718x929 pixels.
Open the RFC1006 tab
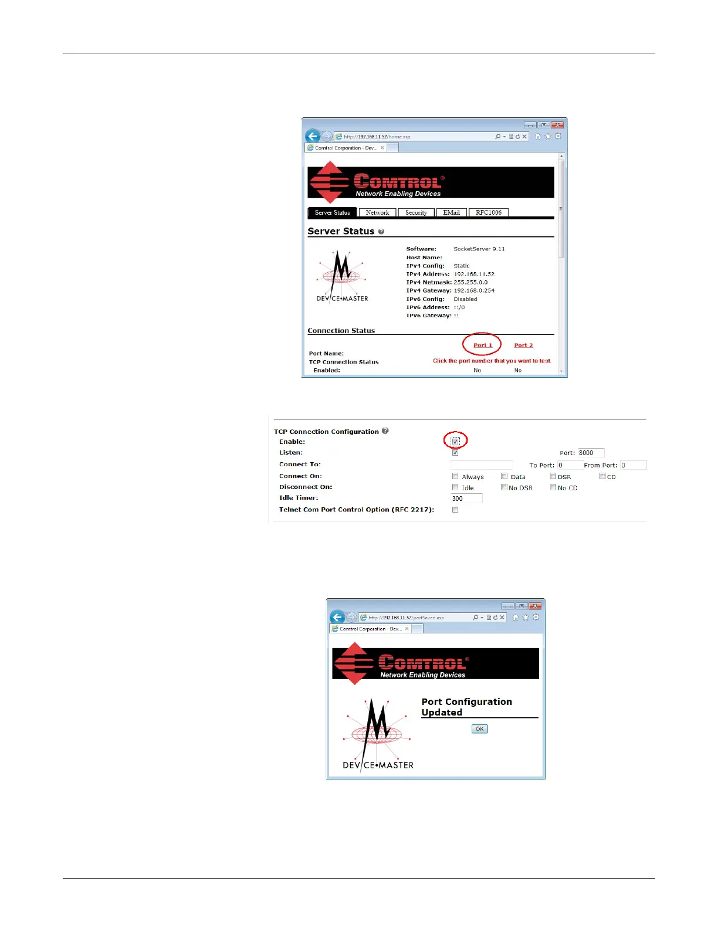point(488,212)
